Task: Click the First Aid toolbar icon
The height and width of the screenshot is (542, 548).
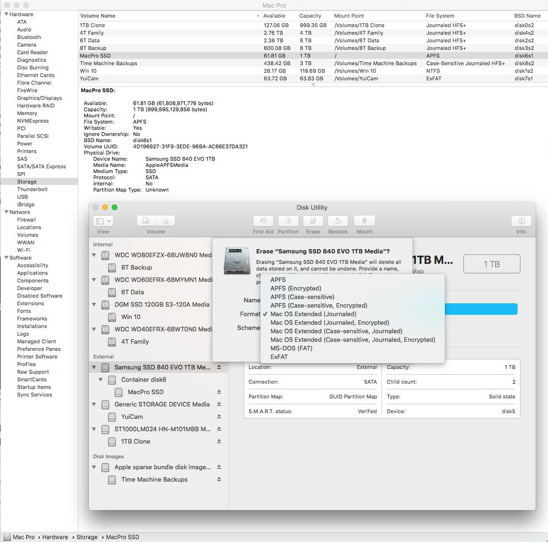Action: pyautogui.click(x=263, y=221)
